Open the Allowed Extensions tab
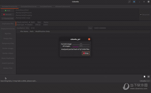The image size is (151, 93). 63,7
